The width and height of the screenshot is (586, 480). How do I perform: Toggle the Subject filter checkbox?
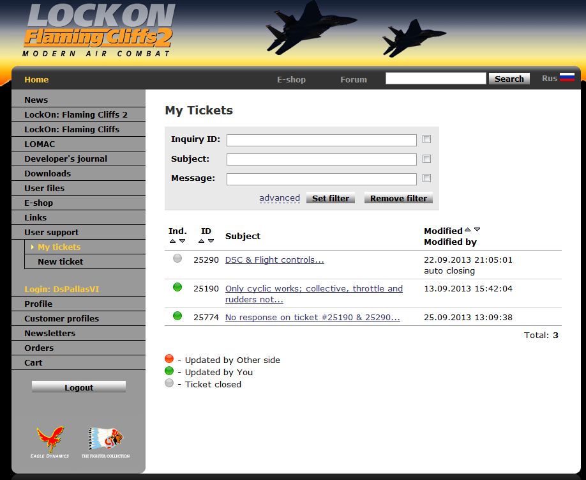(x=426, y=159)
